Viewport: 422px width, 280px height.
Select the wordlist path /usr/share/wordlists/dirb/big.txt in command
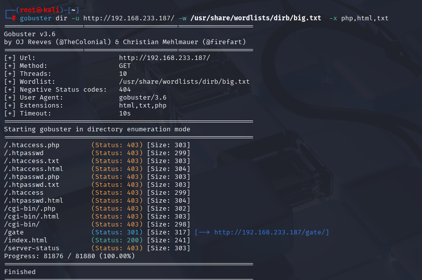[x=256, y=18]
